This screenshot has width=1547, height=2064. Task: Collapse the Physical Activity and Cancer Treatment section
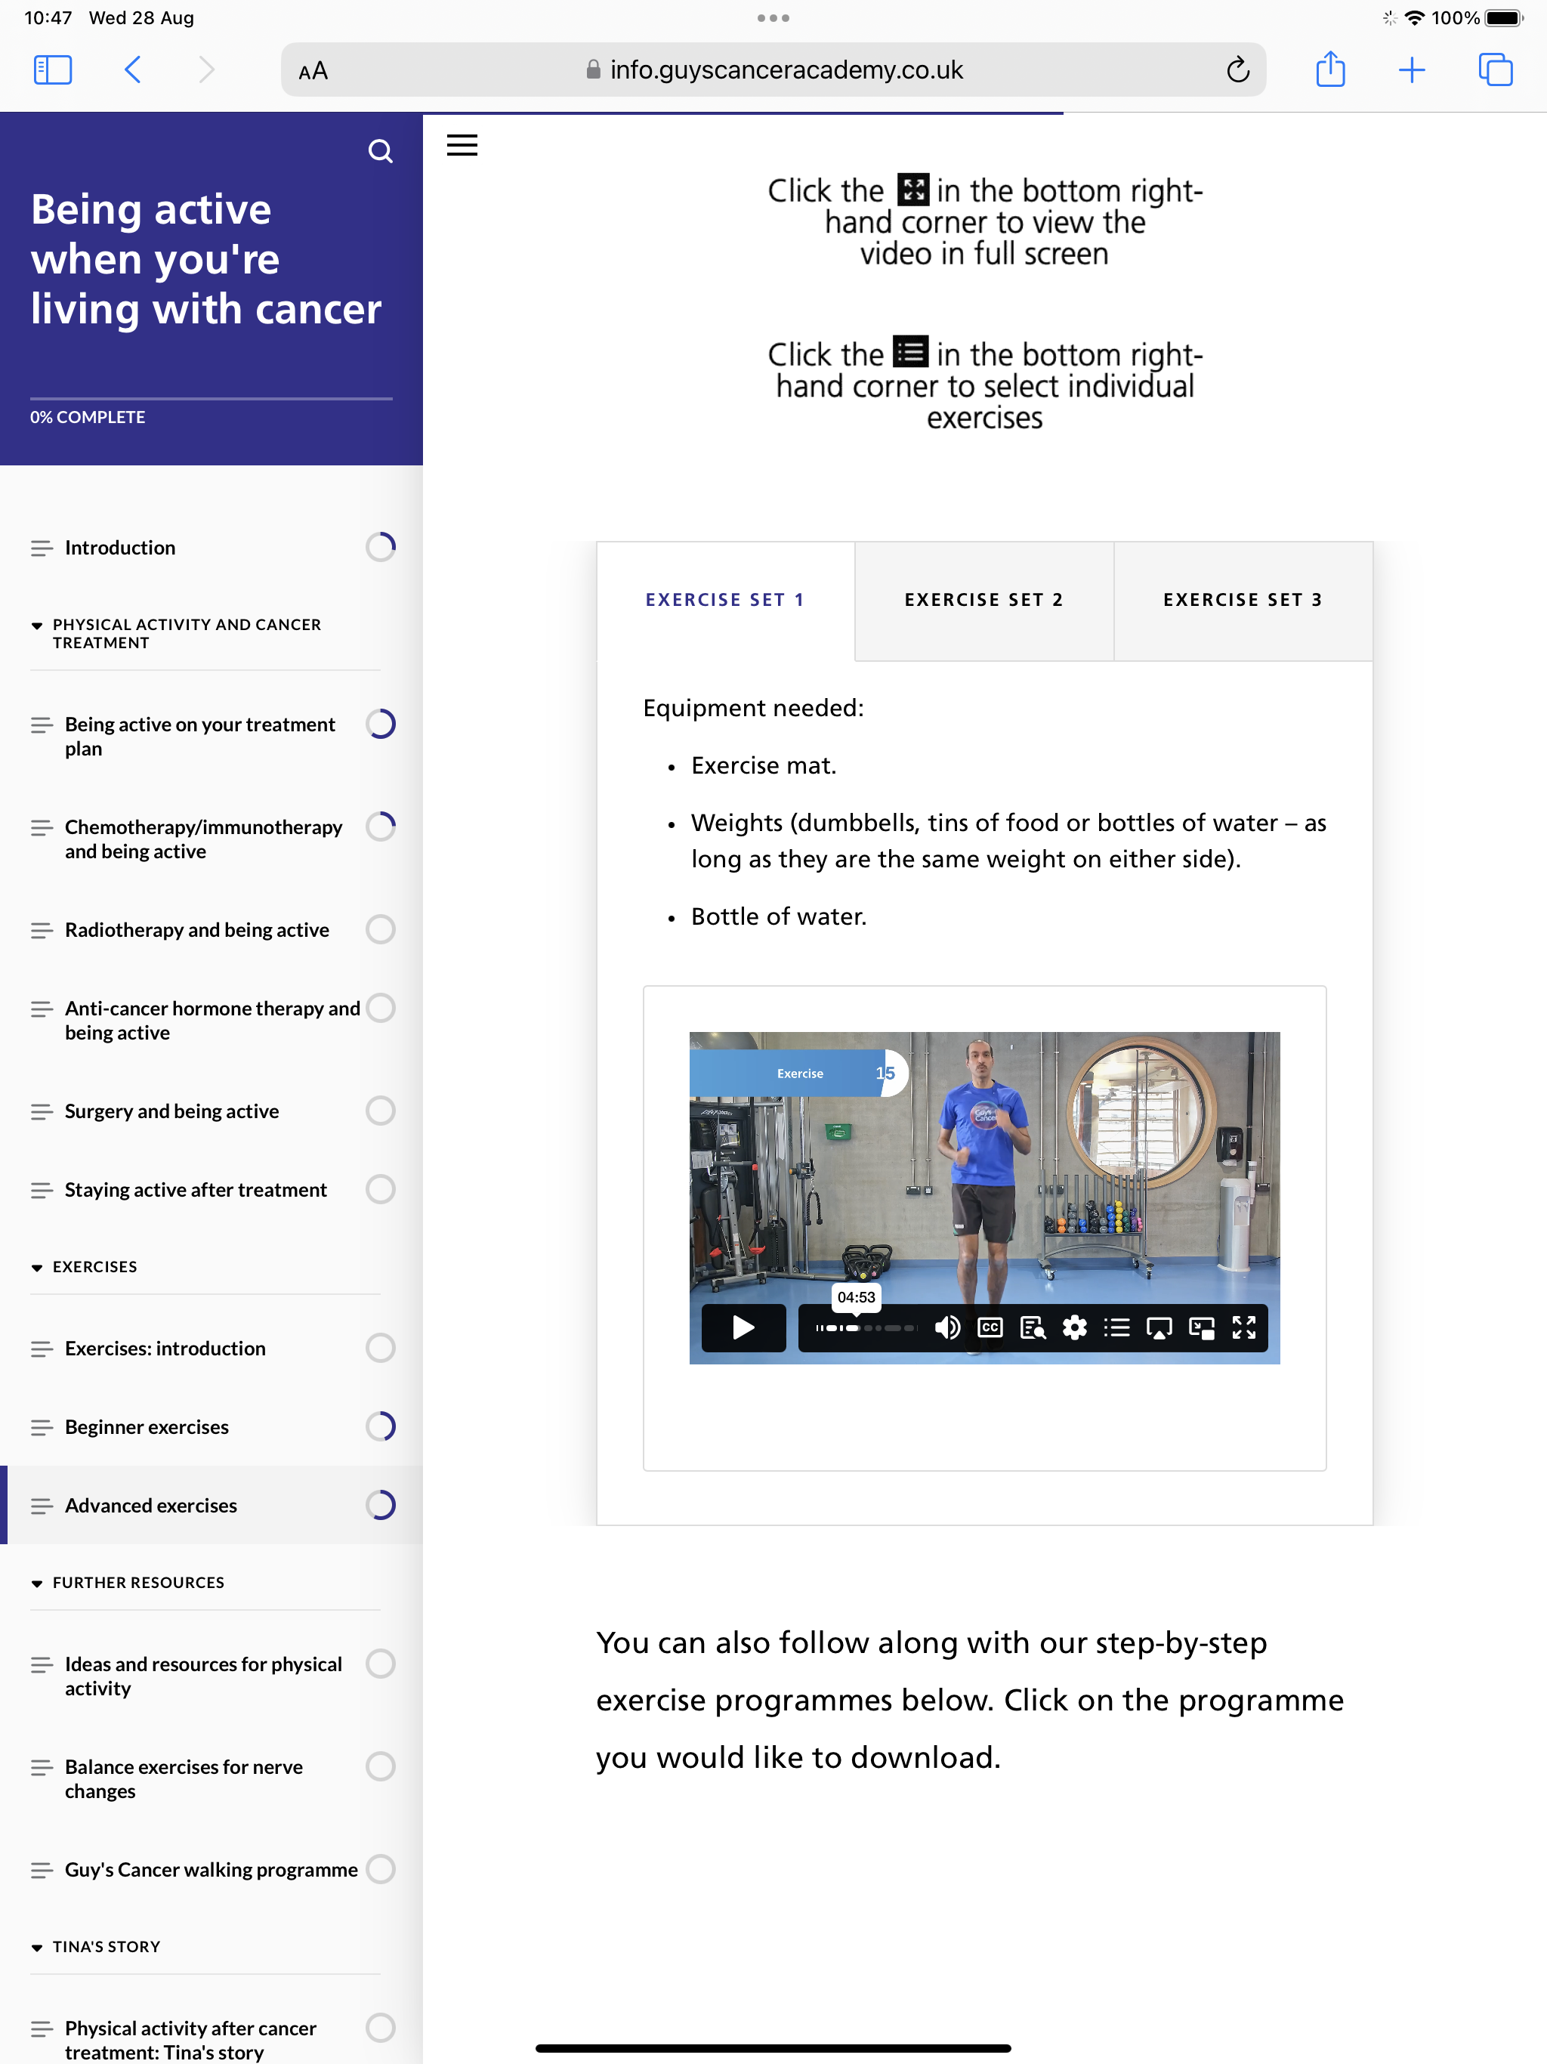[x=37, y=626]
